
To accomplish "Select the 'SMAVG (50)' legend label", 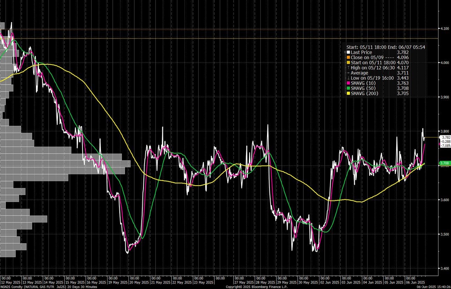I will click(363, 88).
